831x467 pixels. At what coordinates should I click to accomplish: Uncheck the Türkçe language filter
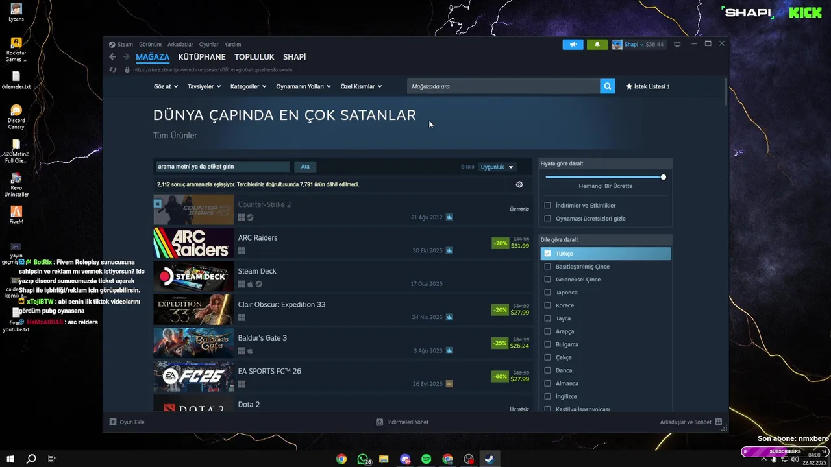click(547, 254)
